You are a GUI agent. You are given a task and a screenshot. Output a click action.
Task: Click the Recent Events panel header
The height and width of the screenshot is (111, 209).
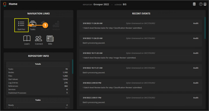[141, 14]
